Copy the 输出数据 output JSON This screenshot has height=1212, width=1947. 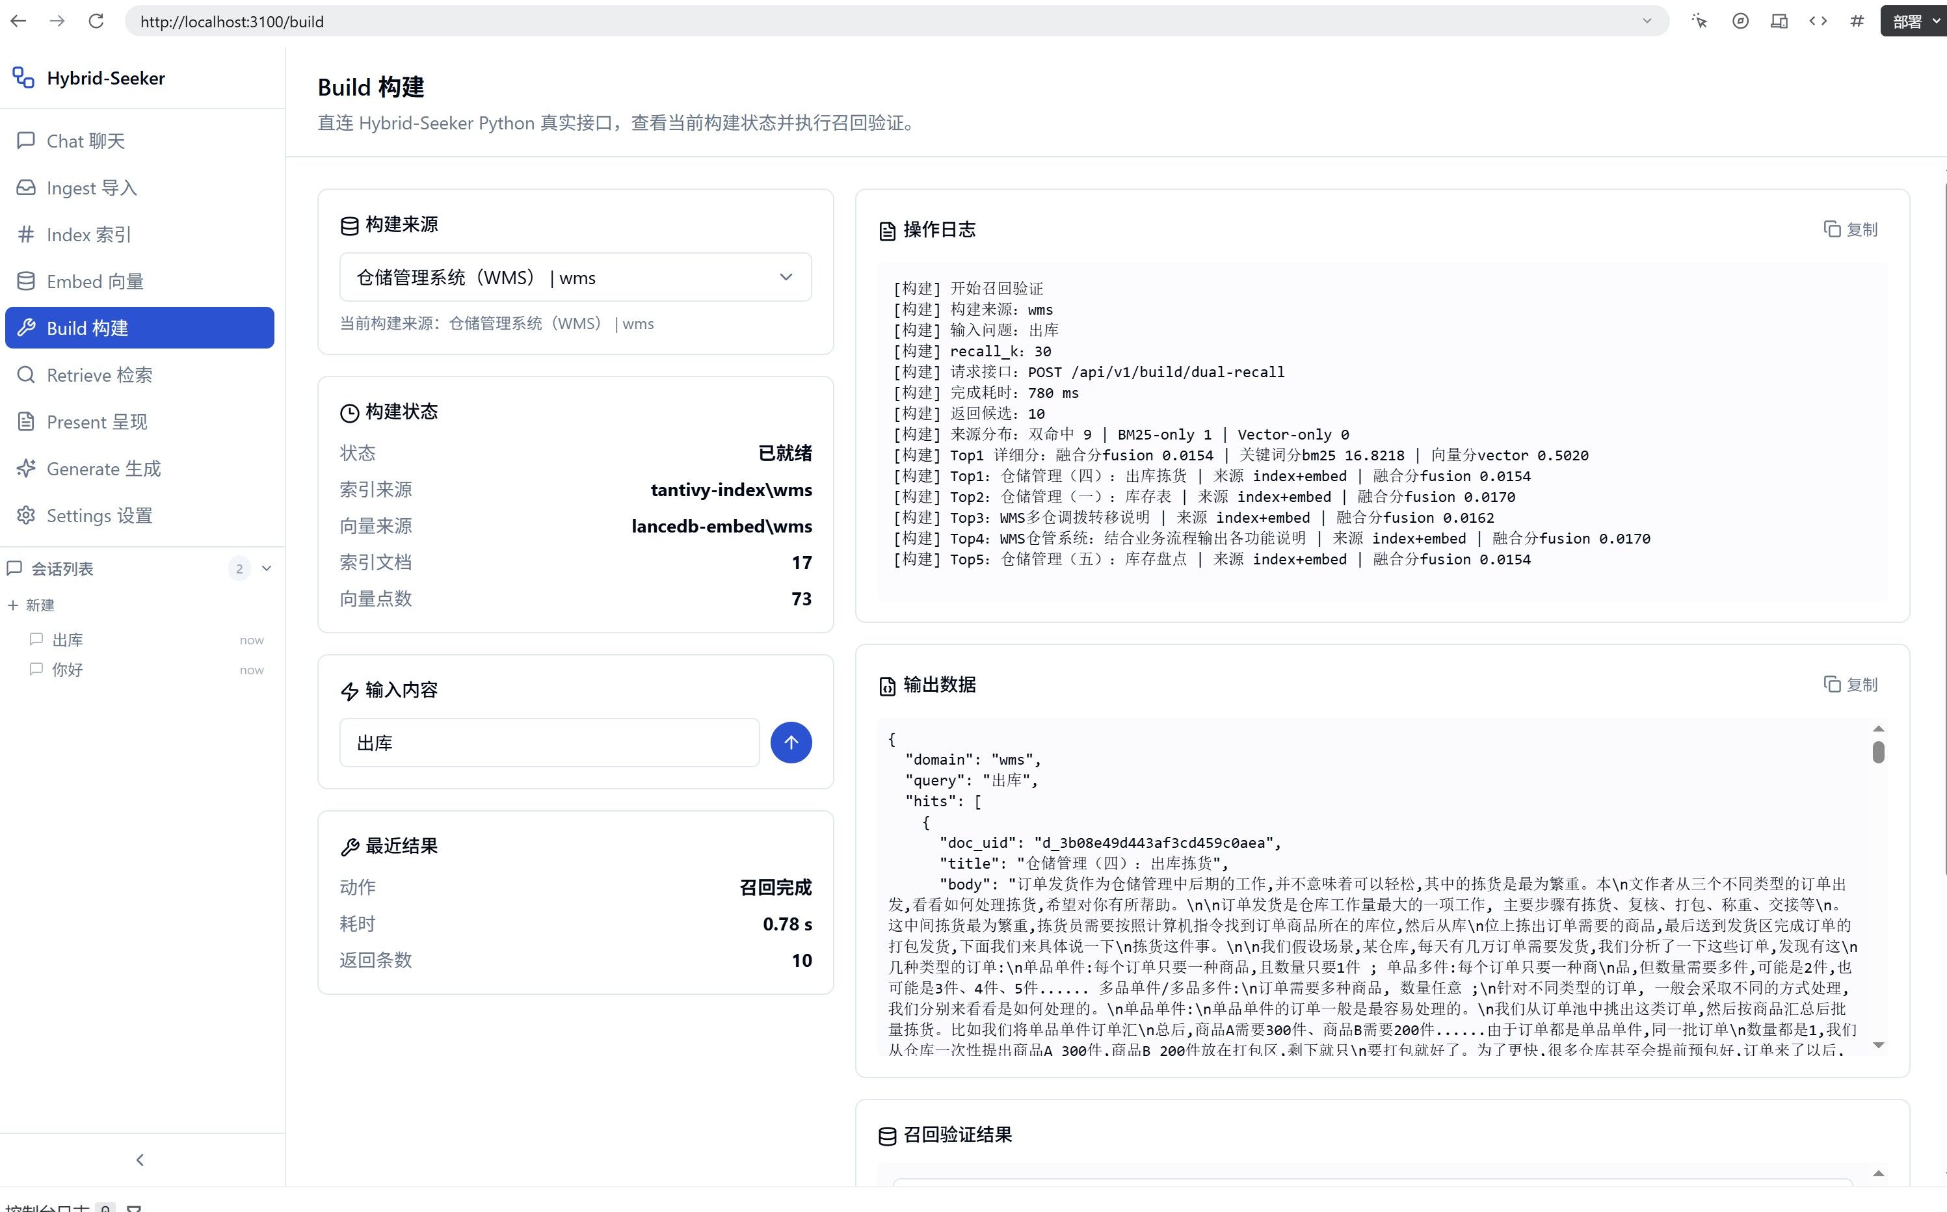[x=1851, y=685]
